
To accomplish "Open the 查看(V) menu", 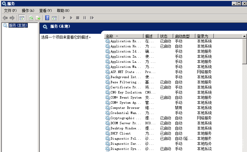I will pos(46,11).
